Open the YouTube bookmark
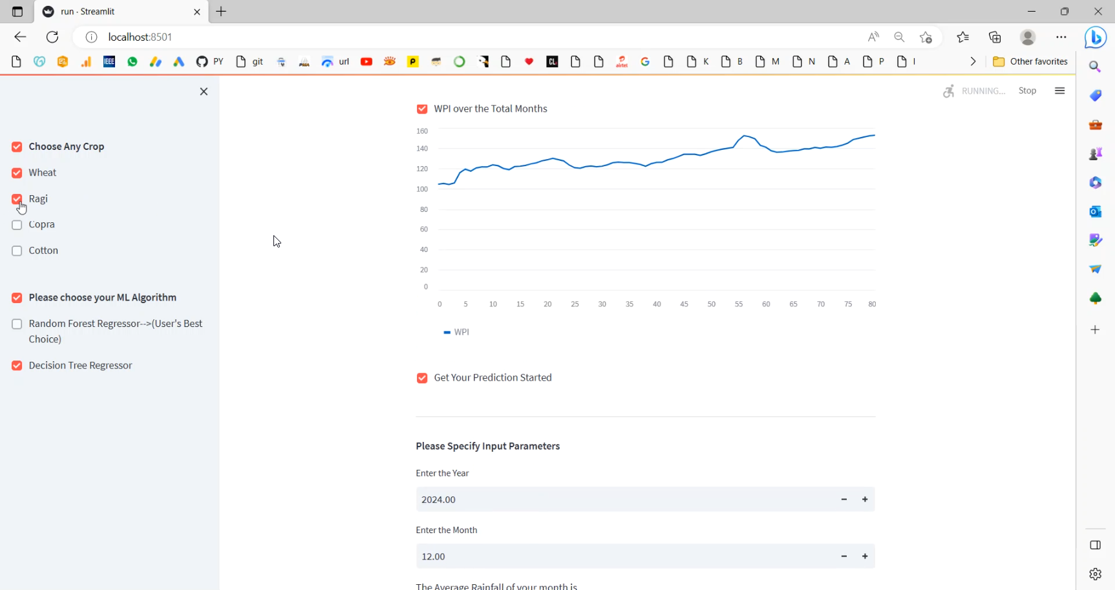The height and width of the screenshot is (590, 1115). pyautogui.click(x=366, y=61)
